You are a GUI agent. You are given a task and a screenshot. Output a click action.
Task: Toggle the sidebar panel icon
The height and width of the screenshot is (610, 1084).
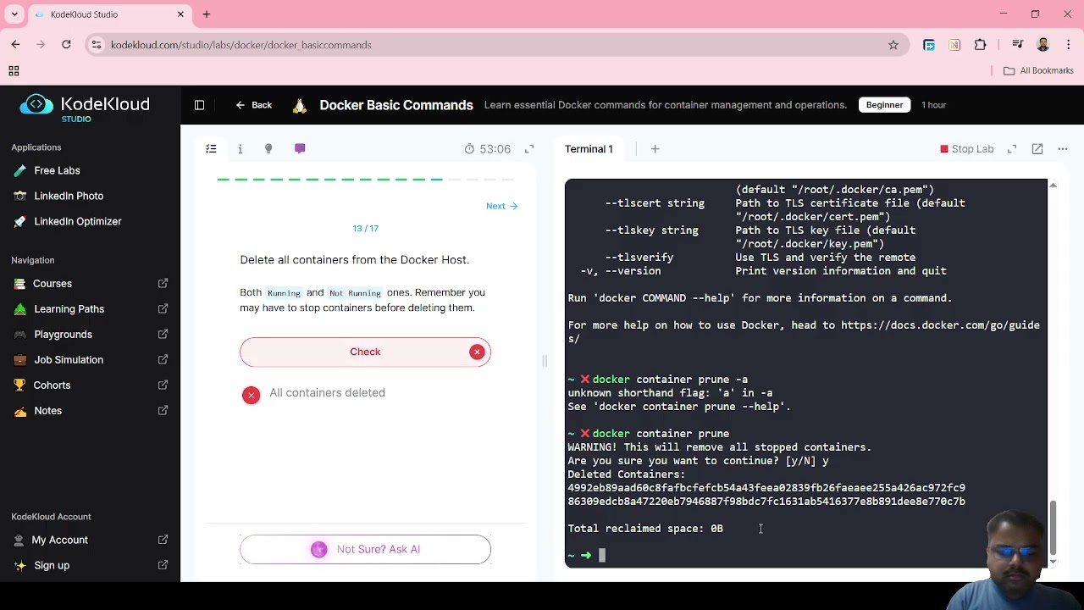click(199, 105)
